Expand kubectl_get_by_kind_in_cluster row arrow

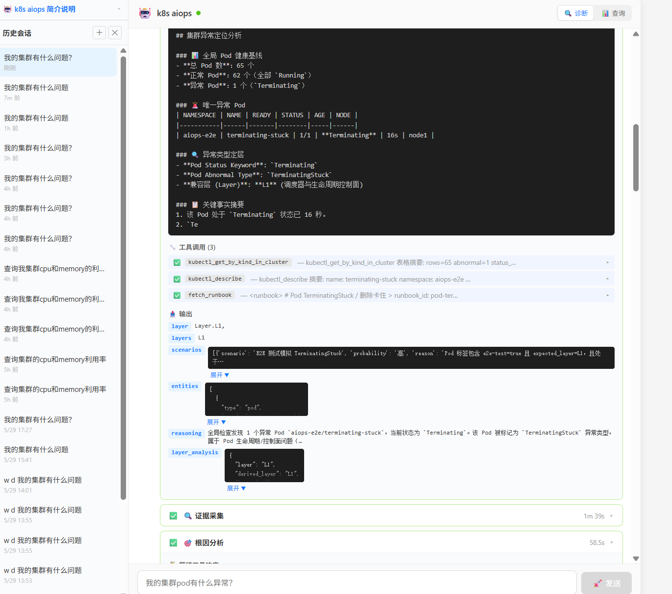click(608, 262)
